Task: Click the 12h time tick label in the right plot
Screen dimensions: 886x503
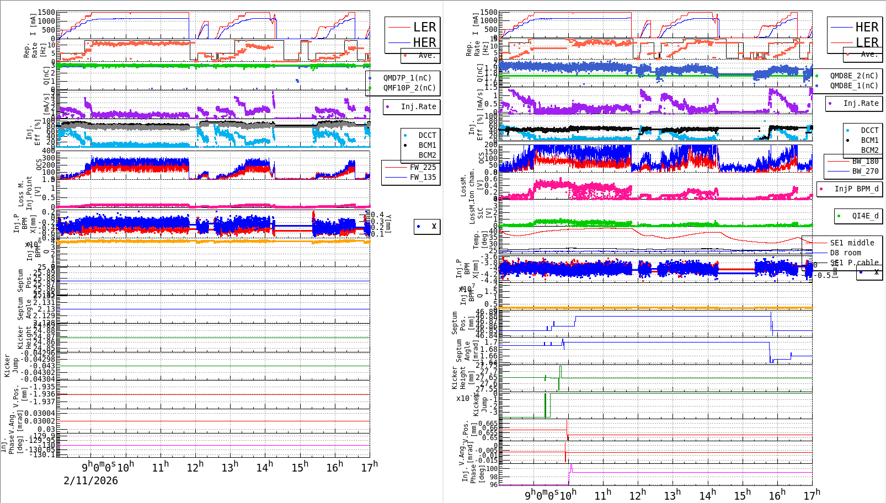Action: (638, 495)
